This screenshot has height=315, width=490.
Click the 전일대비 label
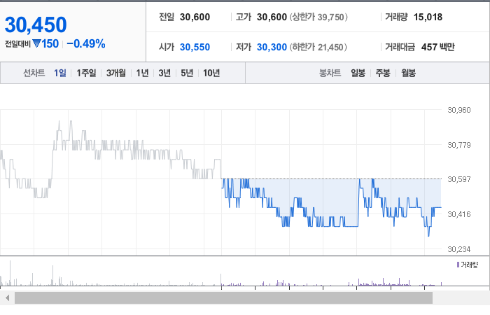pos(17,44)
